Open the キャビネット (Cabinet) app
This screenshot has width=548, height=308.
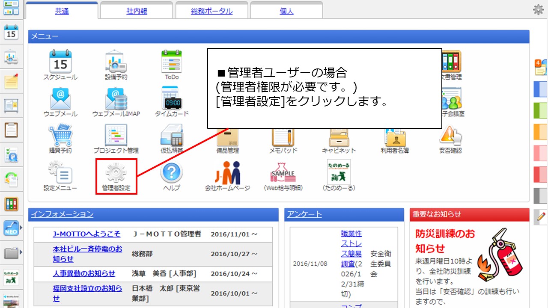tap(339, 136)
